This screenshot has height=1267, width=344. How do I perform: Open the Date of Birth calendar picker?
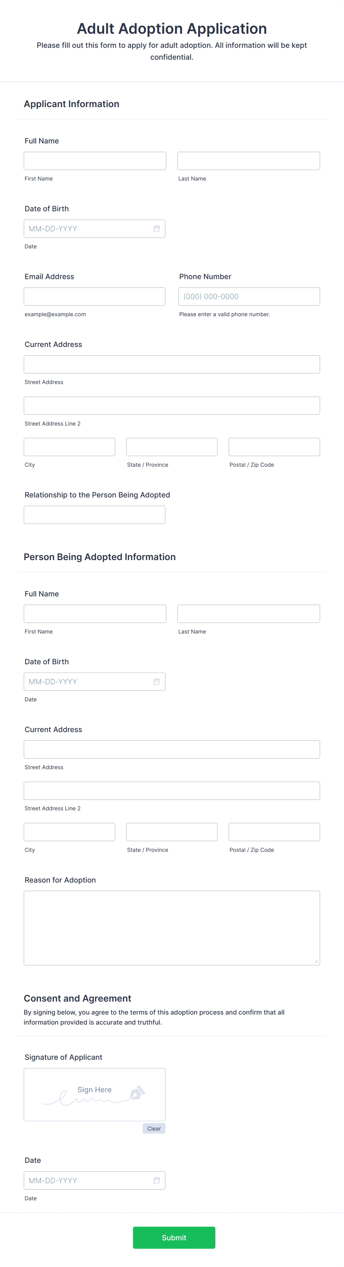[156, 228]
